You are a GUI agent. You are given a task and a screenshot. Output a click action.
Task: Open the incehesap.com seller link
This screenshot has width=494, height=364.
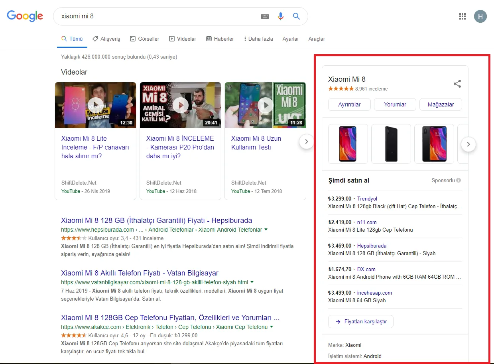click(x=375, y=293)
